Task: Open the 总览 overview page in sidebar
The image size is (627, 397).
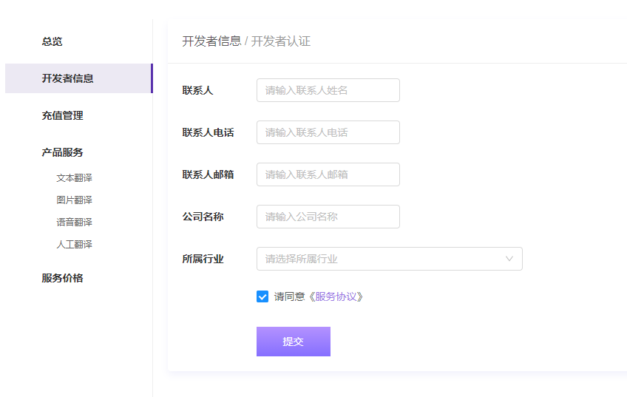Action: click(52, 41)
